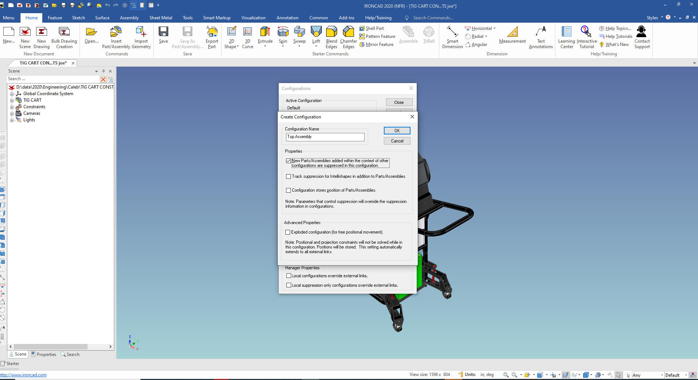Viewport: 698px width, 380px height.
Task: Launch the Measurement tool
Action: point(512,32)
